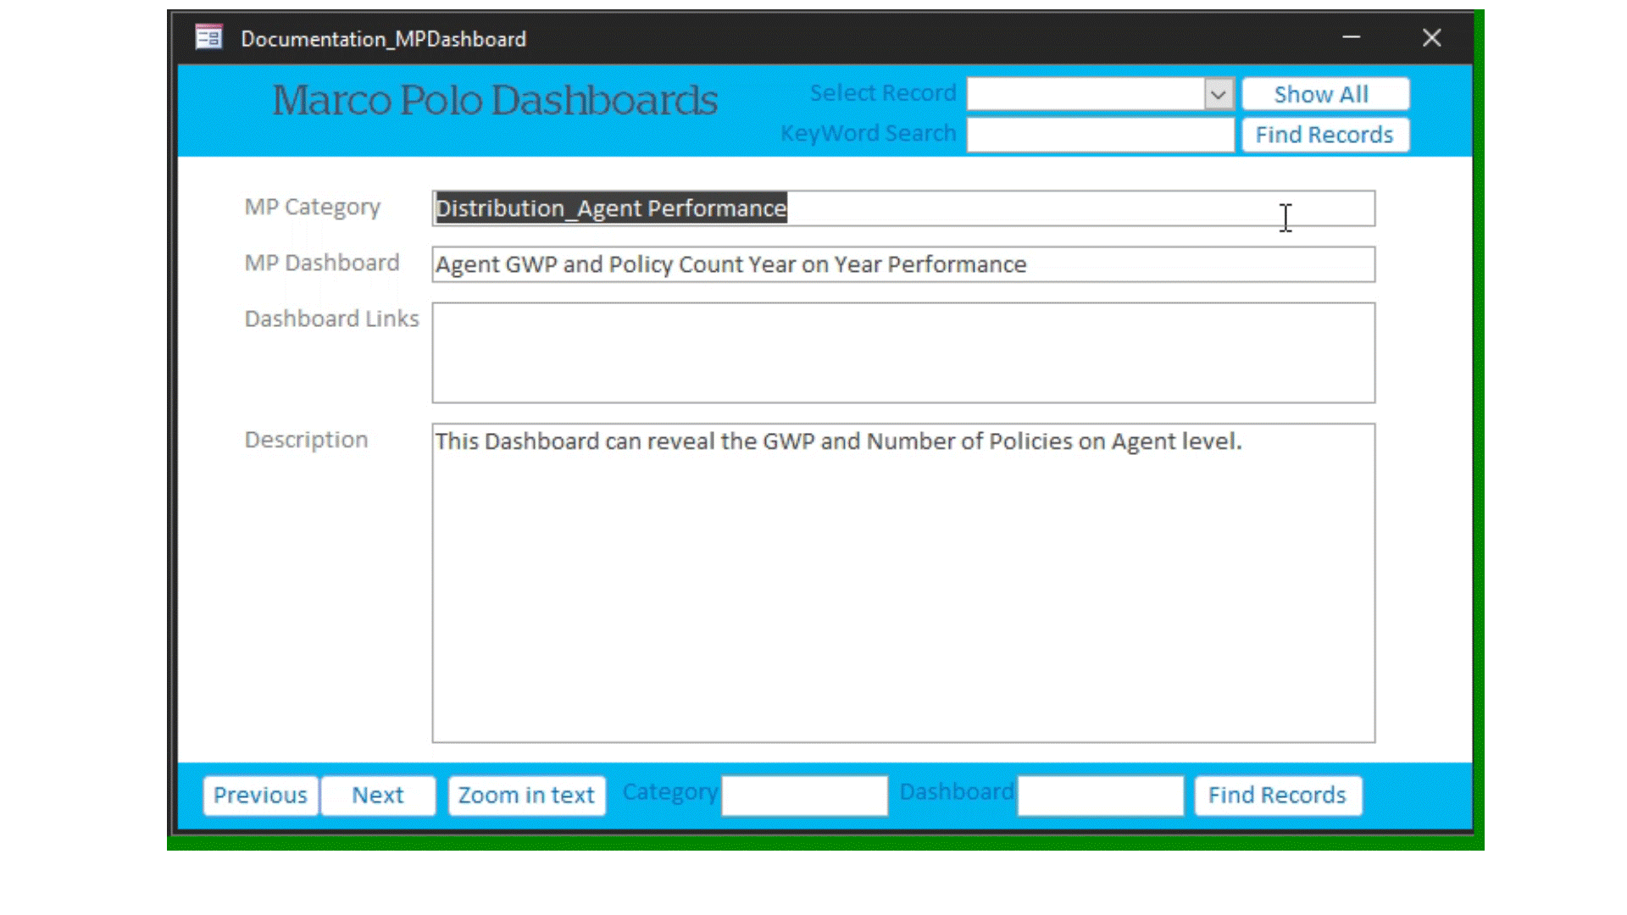Minimize the Documentation_MPDashboard window
The height and width of the screenshot is (915, 1627).
coord(1351,38)
